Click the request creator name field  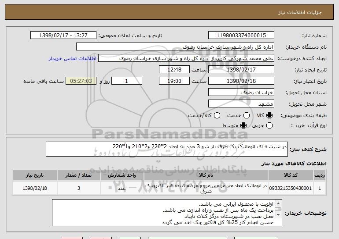click(x=186, y=58)
